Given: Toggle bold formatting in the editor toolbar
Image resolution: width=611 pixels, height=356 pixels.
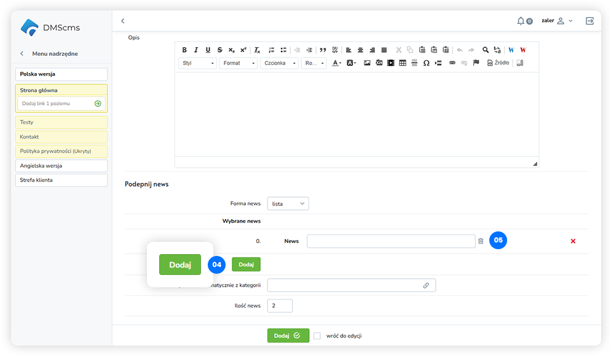Looking at the screenshot, I should pyautogui.click(x=184, y=50).
